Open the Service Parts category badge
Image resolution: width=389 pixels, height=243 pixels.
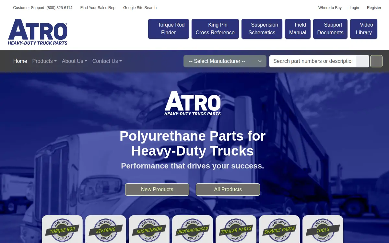[279, 229]
